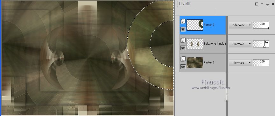Open blend mode dropdown for Selezione innalzata
Image resolution: width=275 pixels, height=116 pixels.
tap(240, 44)
